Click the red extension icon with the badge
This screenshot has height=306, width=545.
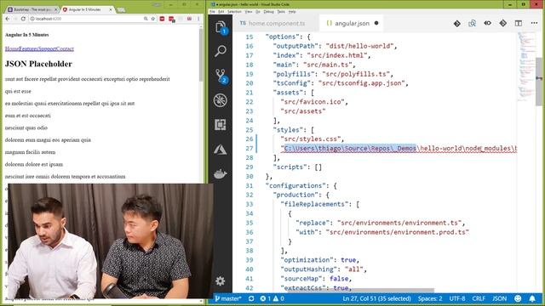pos(172,19)
